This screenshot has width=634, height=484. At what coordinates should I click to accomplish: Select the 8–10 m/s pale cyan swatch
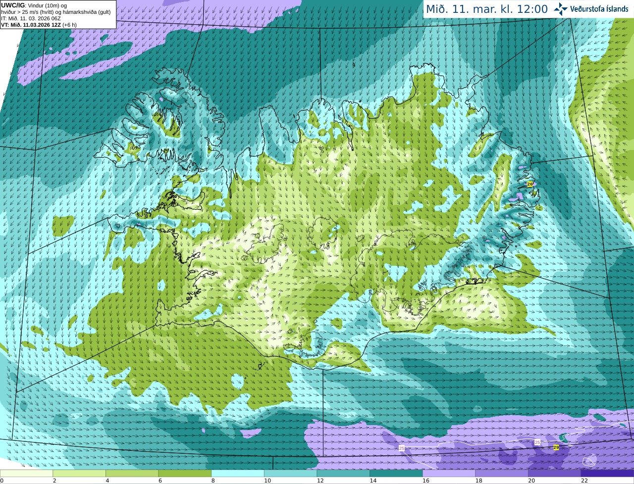[238, 473]
